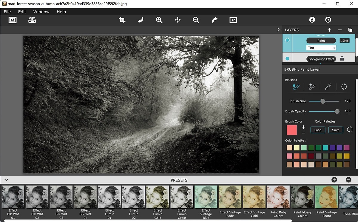Redo the last edit

coord(215,20)
